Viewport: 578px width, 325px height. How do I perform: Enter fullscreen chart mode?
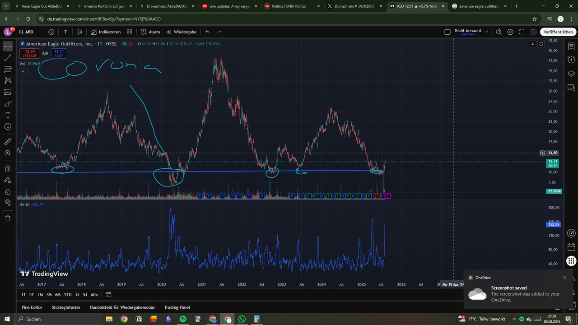tap(522, 32)
